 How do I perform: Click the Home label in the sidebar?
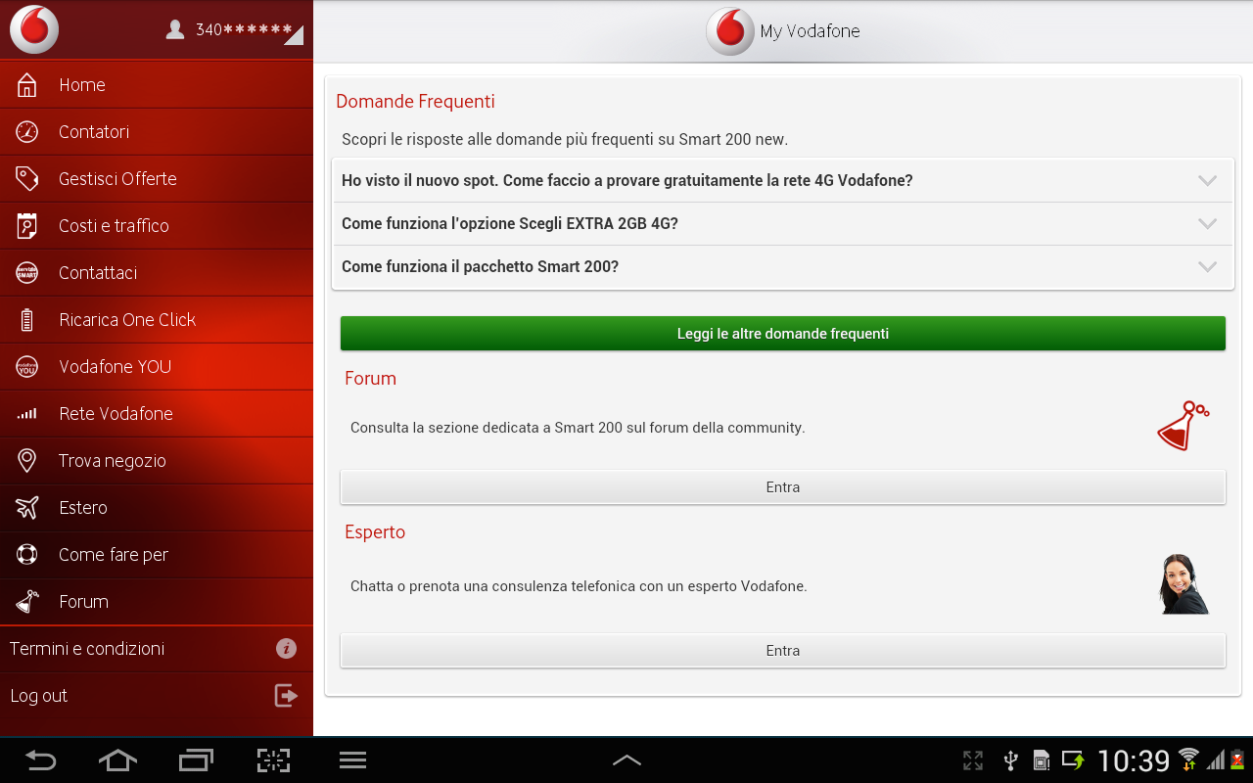click(x=82, y=85)
